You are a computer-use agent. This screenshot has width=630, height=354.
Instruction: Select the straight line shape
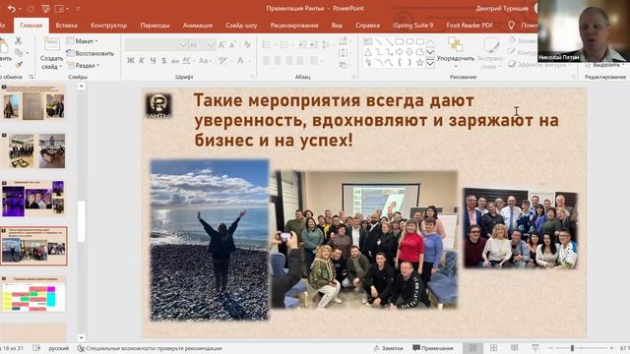tap(378, 41)
